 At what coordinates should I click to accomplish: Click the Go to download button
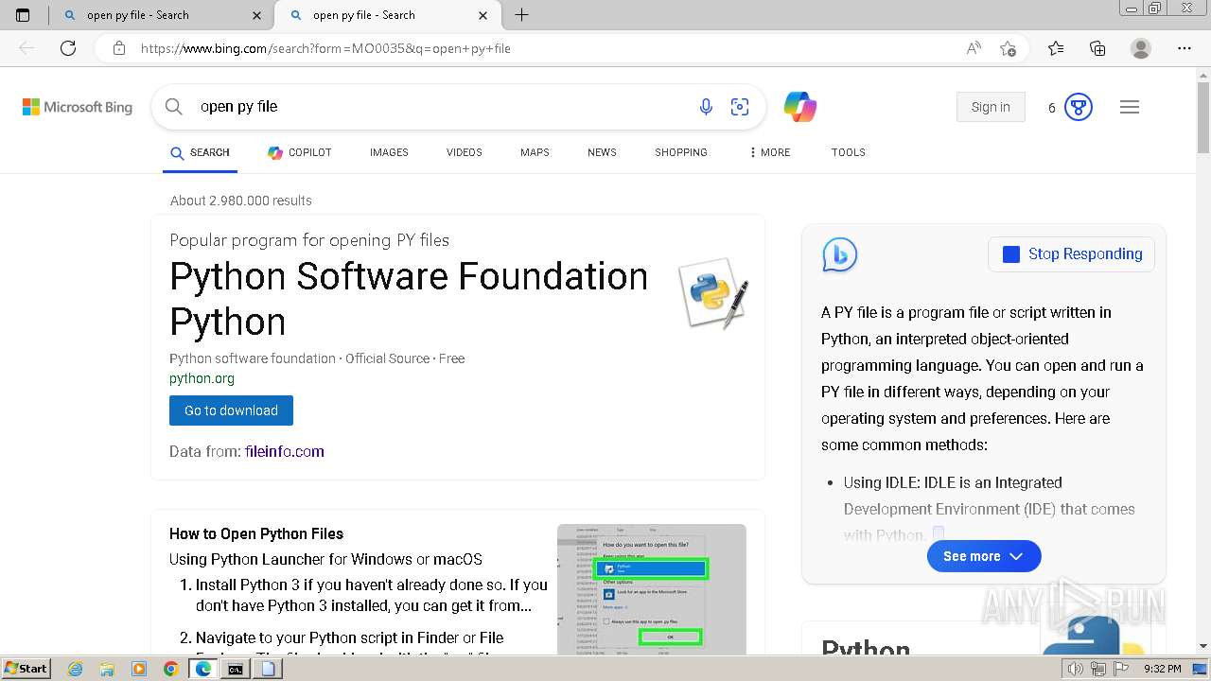pos(231,410)
